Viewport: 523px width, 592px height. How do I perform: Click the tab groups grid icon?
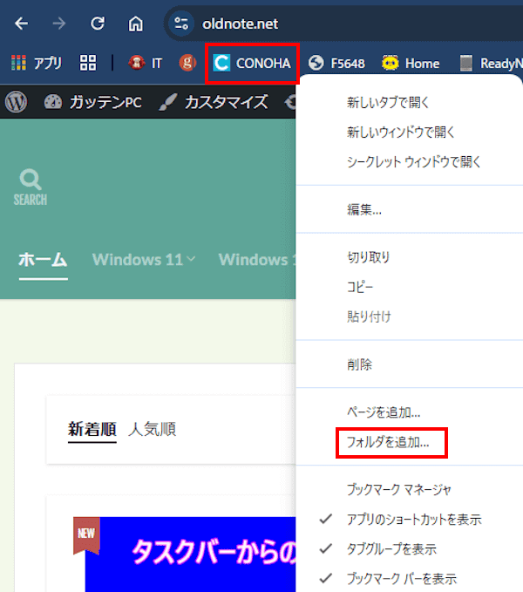(x=88, y=63)
